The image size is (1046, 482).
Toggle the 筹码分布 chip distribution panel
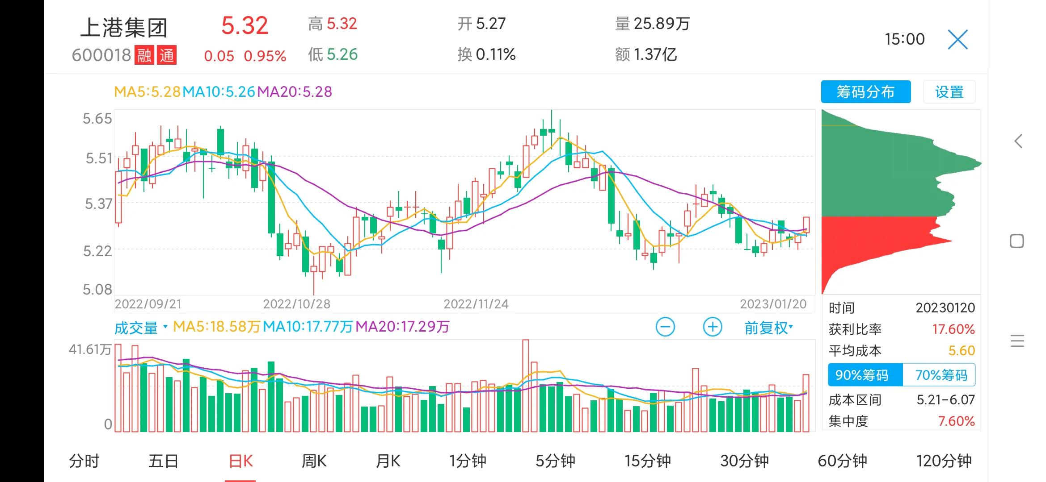[866, 91]
